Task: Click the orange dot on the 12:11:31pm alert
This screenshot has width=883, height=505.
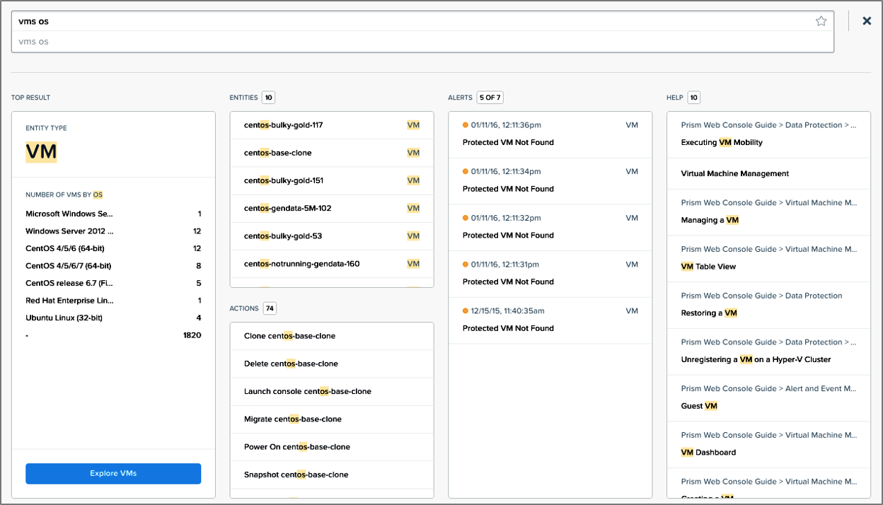Action: 463,264
